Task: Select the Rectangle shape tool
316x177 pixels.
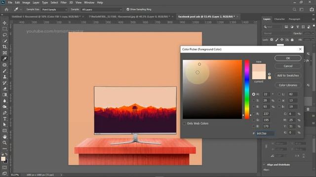Action: tap(4, 131)
